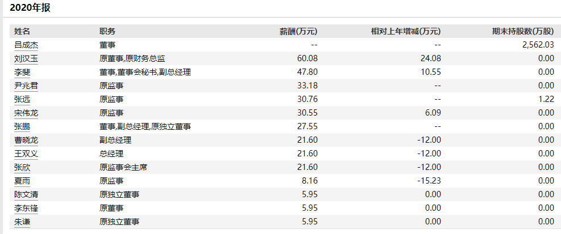The image size is (561, 234).
Task: Click the name link 吕成杰
Action: (26, 45)
